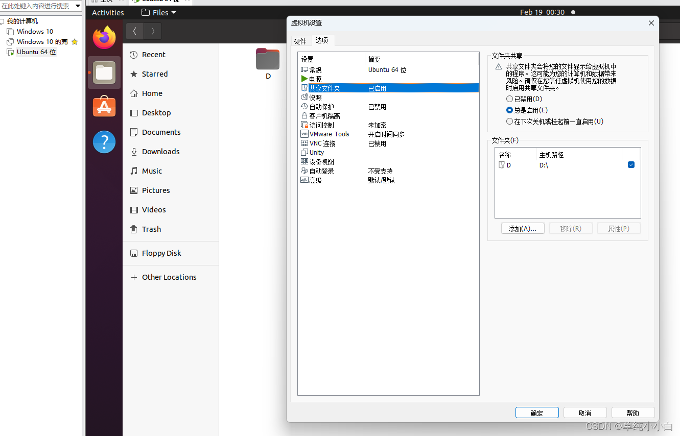
Task: Select the 访问控制 settings row
Action: (x=388, y=125)
